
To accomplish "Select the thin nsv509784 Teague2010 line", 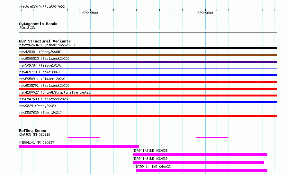I will click(x=148, y=69).
